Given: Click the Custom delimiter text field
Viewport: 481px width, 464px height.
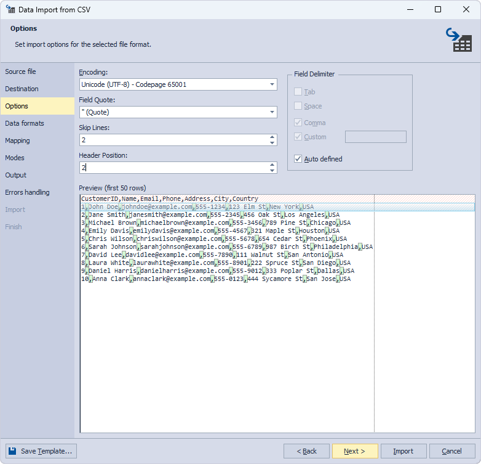Looking at the screenshot, I should 375,137.
